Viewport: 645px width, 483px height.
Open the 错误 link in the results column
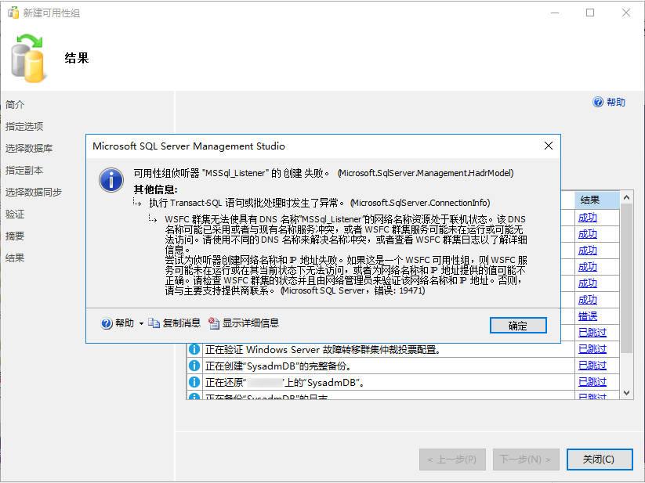(588, 316)
